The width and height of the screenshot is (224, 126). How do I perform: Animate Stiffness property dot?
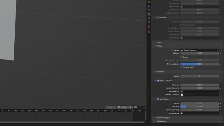pos(220,53)
